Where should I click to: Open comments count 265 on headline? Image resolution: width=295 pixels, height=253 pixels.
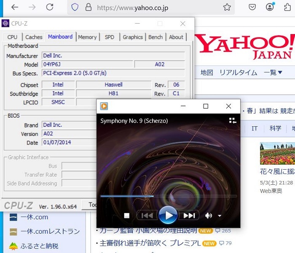[223, 231]
